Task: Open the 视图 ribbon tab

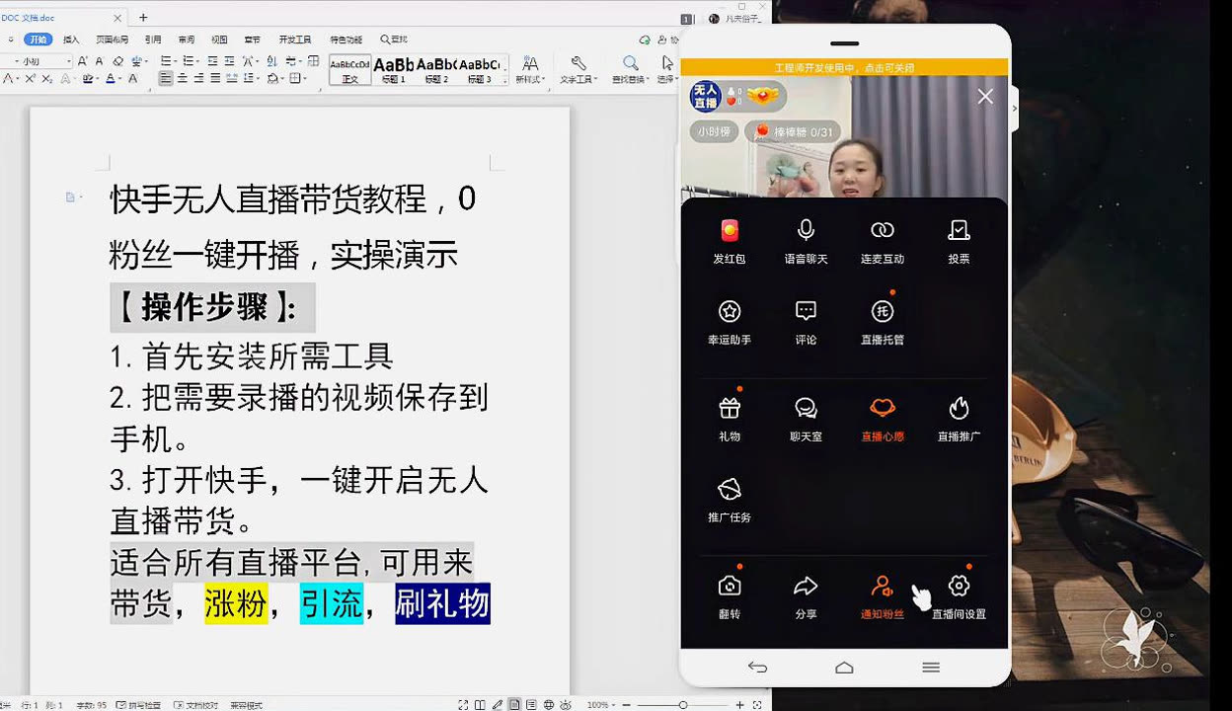Action: [219, 39]
